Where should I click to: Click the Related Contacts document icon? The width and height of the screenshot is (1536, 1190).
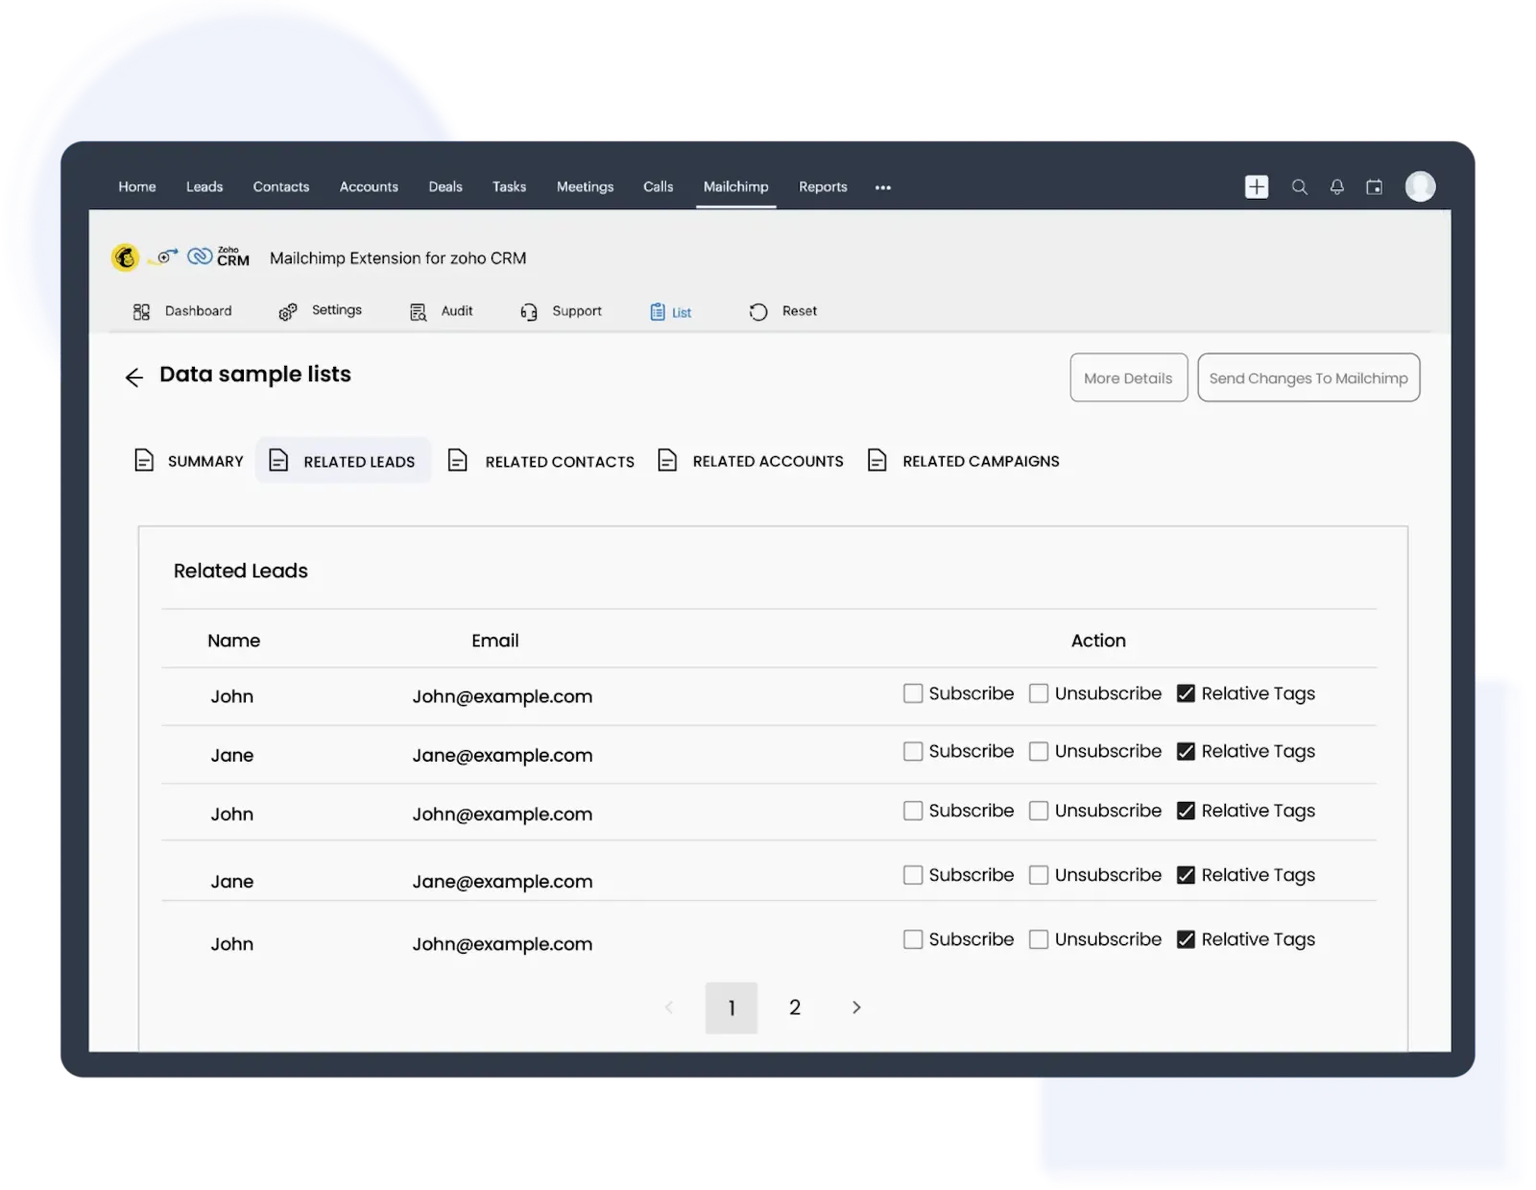click(x=458, y=460)
